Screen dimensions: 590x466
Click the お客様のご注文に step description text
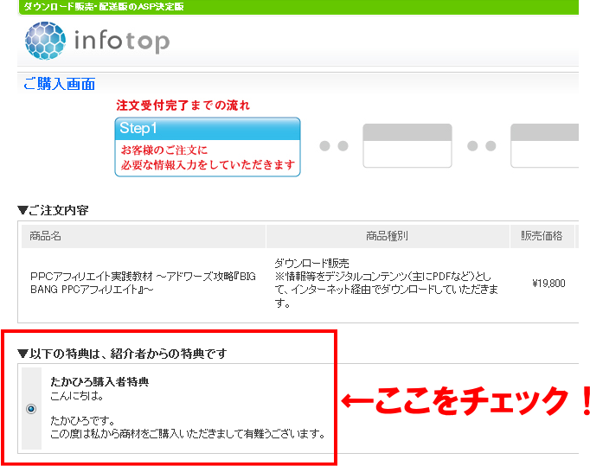164,150
